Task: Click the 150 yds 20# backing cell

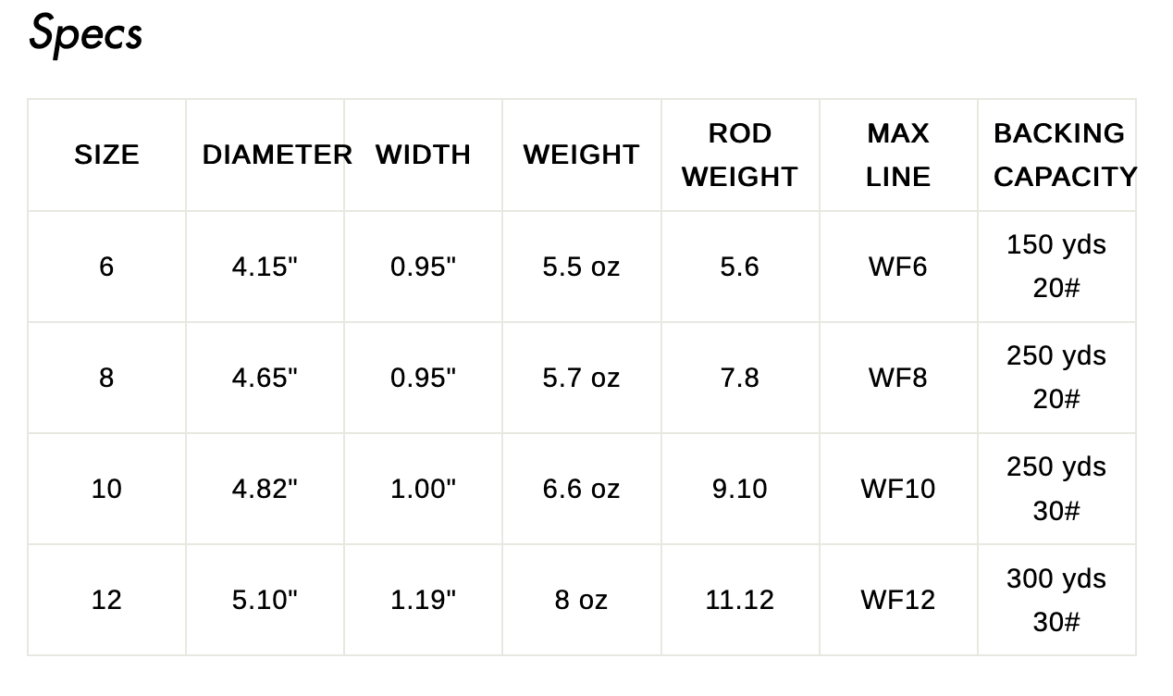Action: (x=1056, y=267)
